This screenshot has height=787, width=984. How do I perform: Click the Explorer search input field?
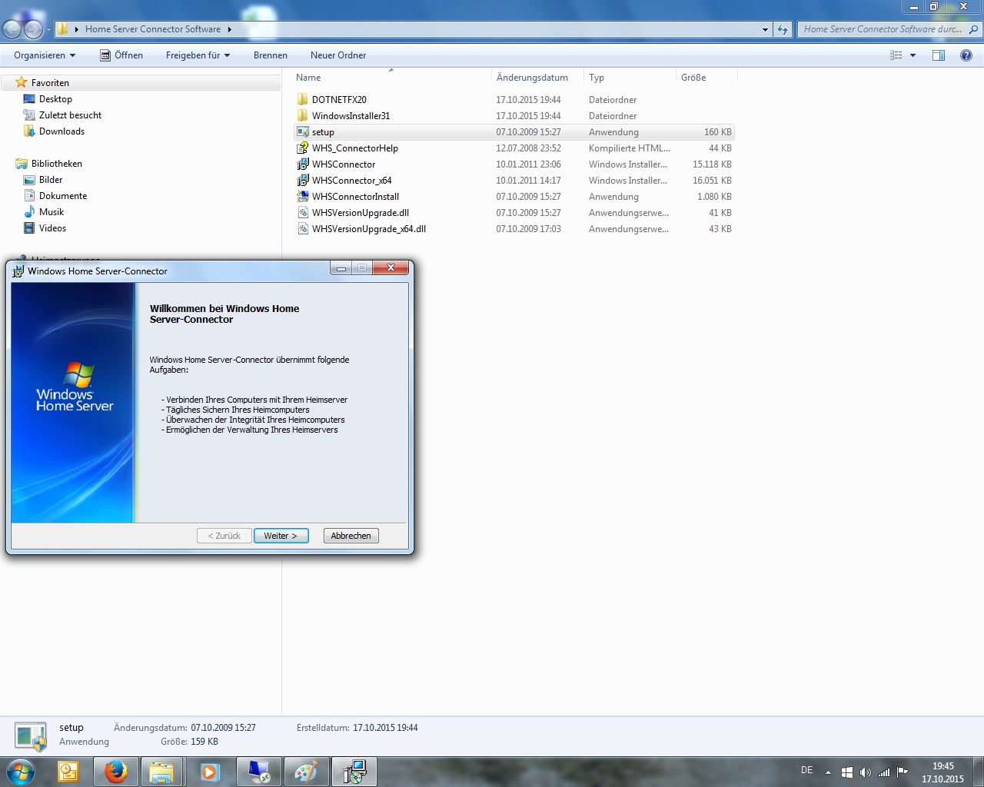click(882, 29)
